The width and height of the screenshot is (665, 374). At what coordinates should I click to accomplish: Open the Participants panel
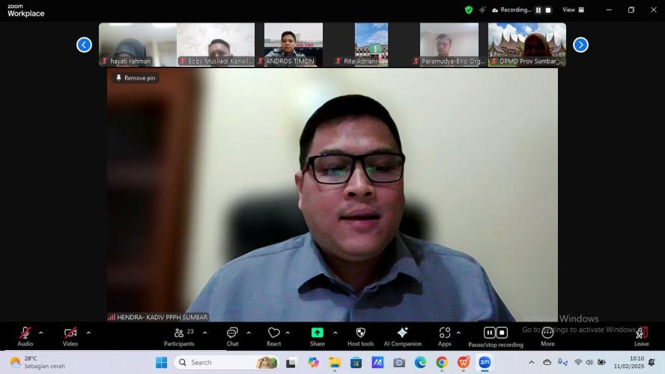[x=179, y=336]
